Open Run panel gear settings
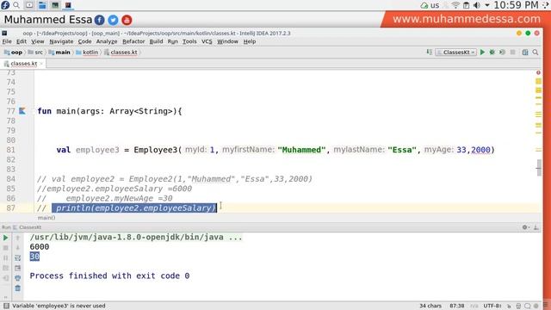The image size is (551, 310). [x=525, y=227]
